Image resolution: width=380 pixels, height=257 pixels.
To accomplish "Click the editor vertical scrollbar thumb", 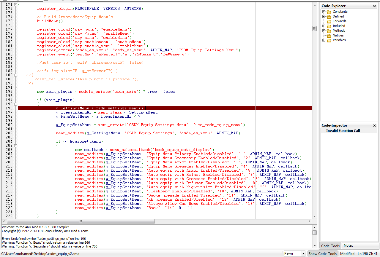I will (314, 28).
